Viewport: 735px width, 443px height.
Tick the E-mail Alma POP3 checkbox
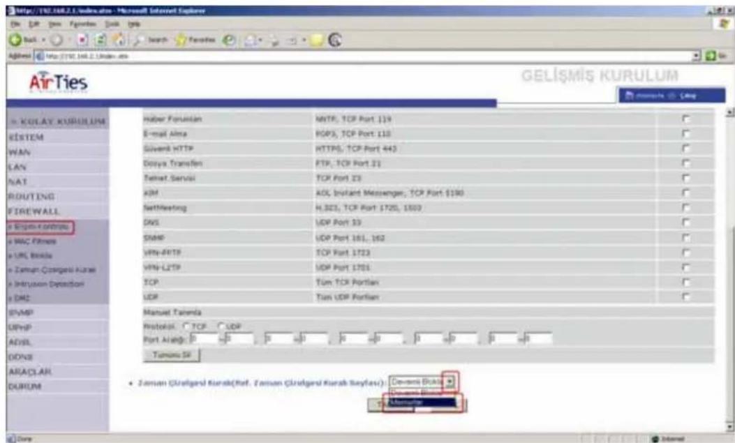[685, 134]
